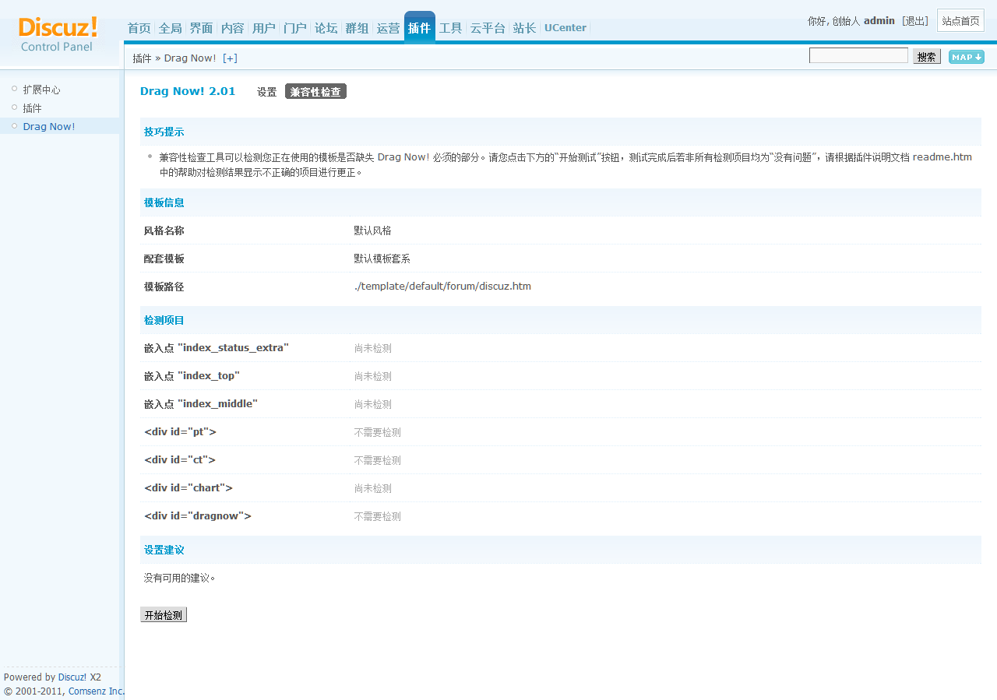Click the Discuz! link in footer

tap(72, 677)
